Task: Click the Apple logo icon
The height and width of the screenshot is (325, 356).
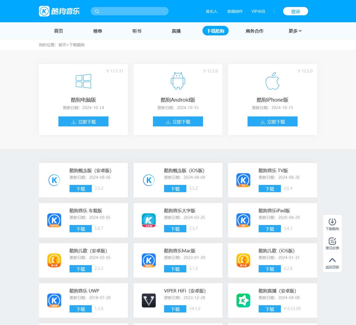Action: (273, 81)
